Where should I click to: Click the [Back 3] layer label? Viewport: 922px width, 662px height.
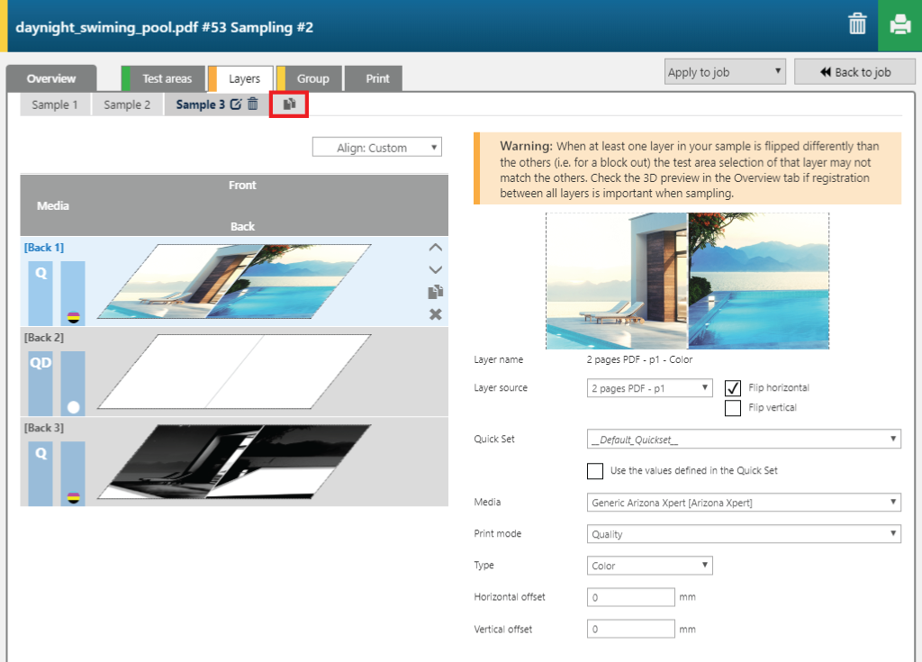[44, 428]
